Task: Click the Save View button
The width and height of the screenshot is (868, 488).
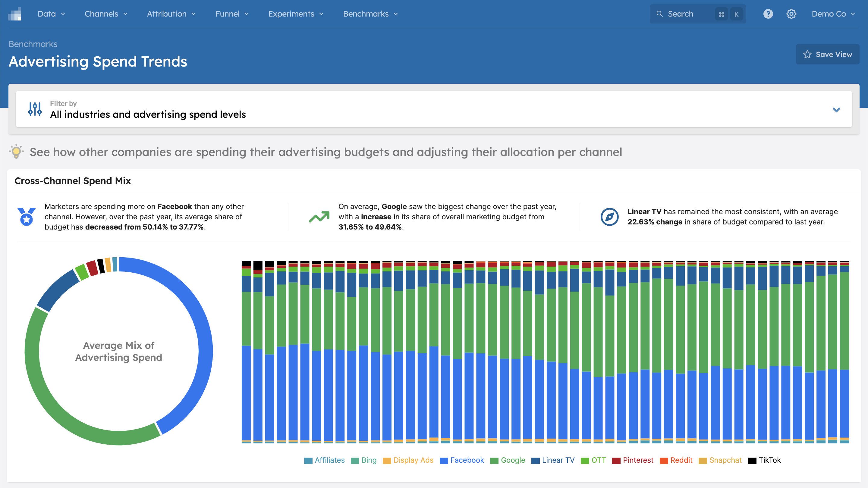Action: [x=827, y=54]
